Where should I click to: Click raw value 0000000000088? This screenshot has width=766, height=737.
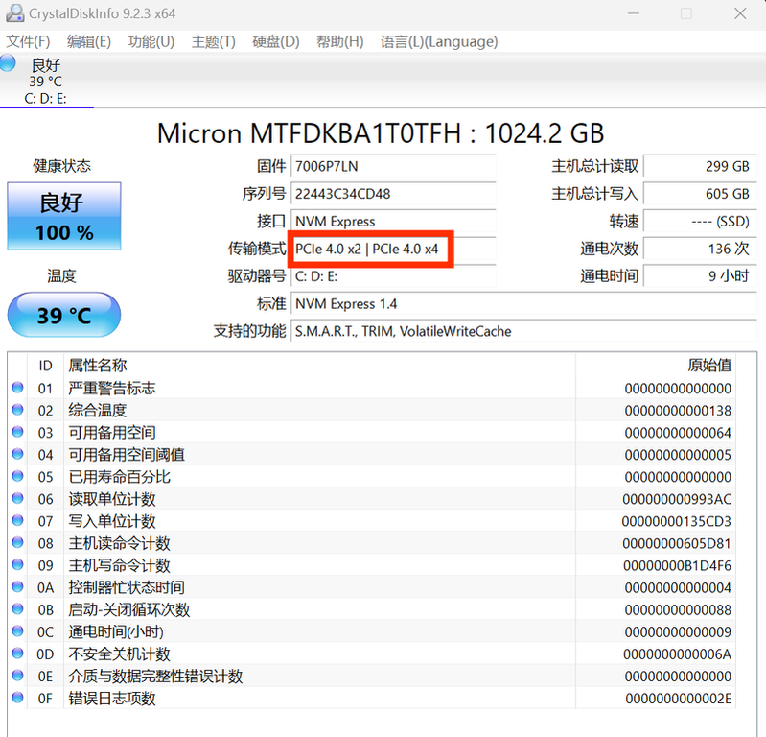678,609
